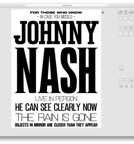Click the key box labeled R
The image size is (134, 144).
(x=131, y=81)
